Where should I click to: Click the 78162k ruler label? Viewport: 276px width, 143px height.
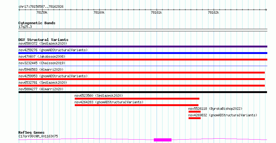pyautogui.click(x=213, y=12)
